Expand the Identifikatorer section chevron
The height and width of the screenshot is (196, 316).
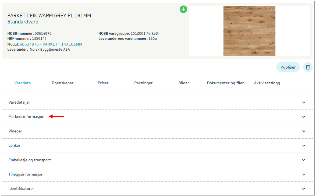pos(304,189)
